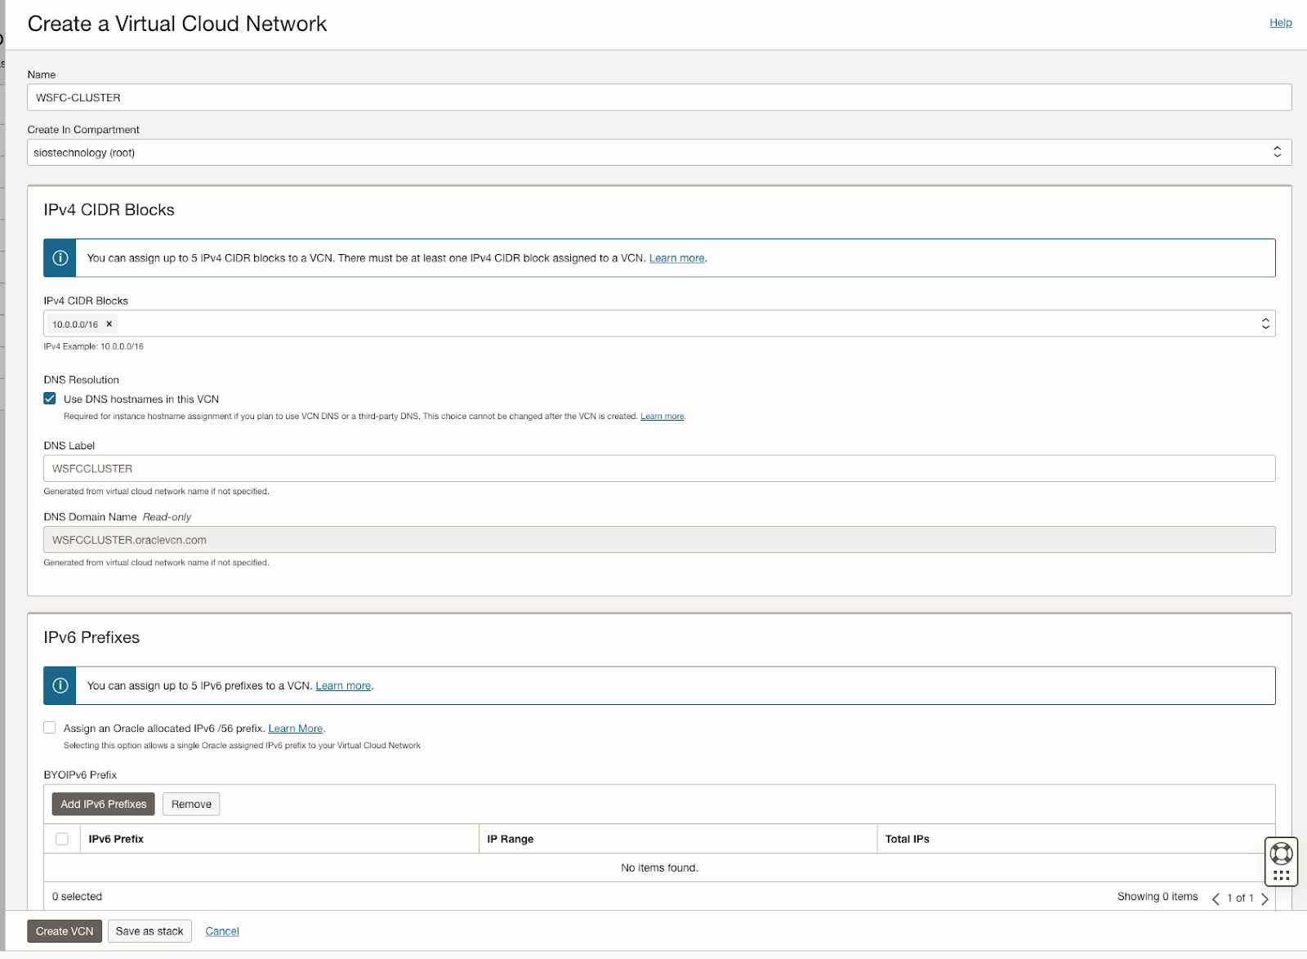This screenshot has width=1307, height=959.
Task: Go to previous page of IPv6 prefixes
Action: [x=1216, y=899]
